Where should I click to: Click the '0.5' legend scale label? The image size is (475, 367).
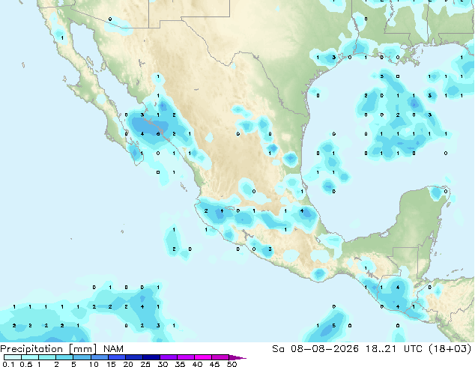[25, 364]
